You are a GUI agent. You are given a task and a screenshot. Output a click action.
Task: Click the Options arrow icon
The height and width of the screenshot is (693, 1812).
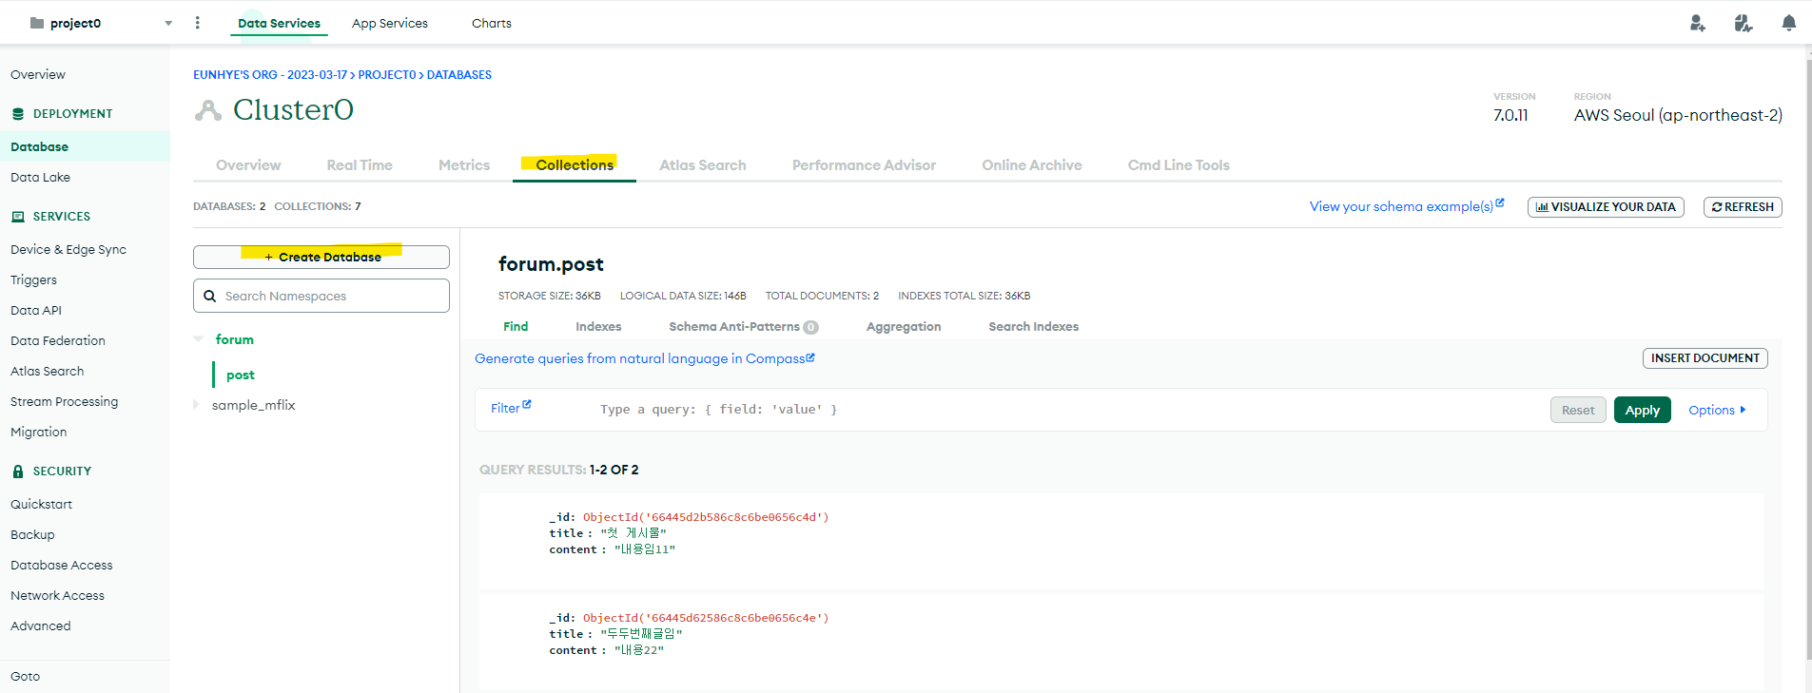[x=1743, y=410]
